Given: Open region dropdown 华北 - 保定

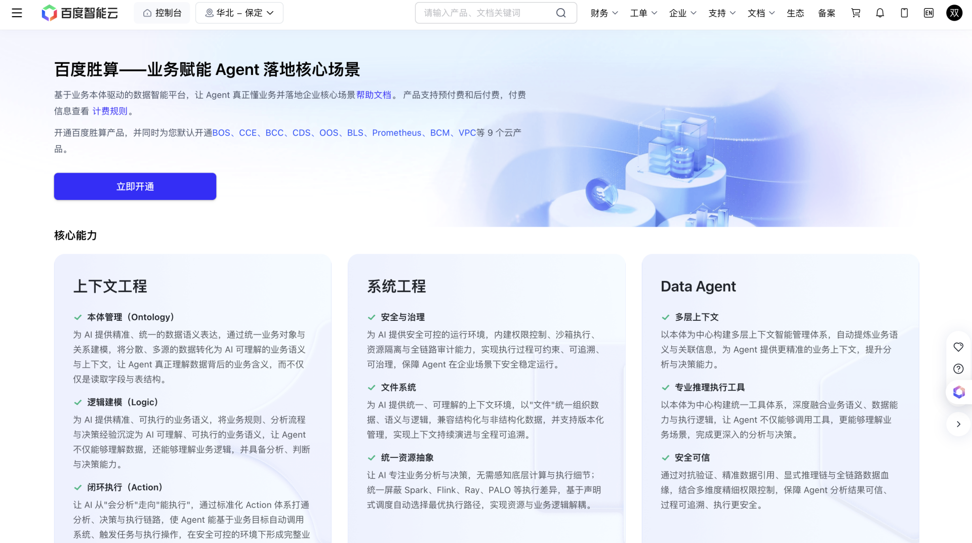Looking at the screenshot, I should (x=239, y=13).
